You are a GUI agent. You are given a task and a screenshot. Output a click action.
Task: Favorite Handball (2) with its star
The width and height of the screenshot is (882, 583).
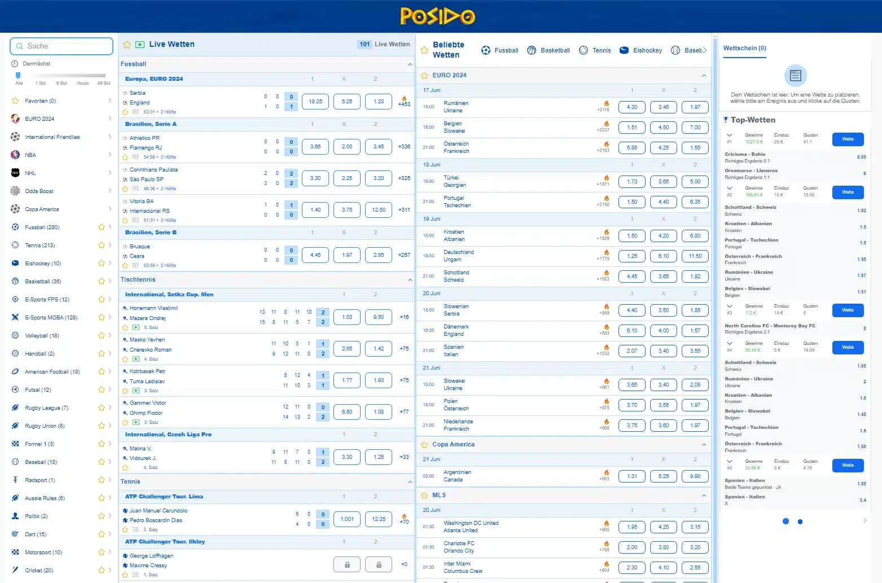(x=102, y=354)
